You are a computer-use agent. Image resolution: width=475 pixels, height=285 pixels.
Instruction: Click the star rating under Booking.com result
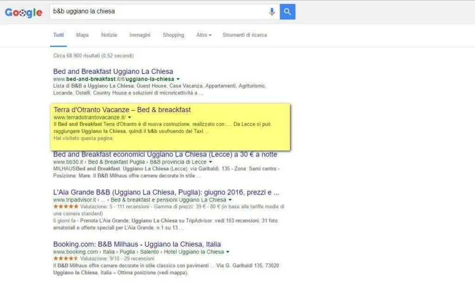pyautogui.click(x=66, y=259)
